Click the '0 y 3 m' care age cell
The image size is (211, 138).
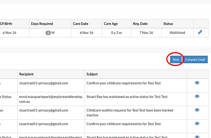(x=116, y=33)
